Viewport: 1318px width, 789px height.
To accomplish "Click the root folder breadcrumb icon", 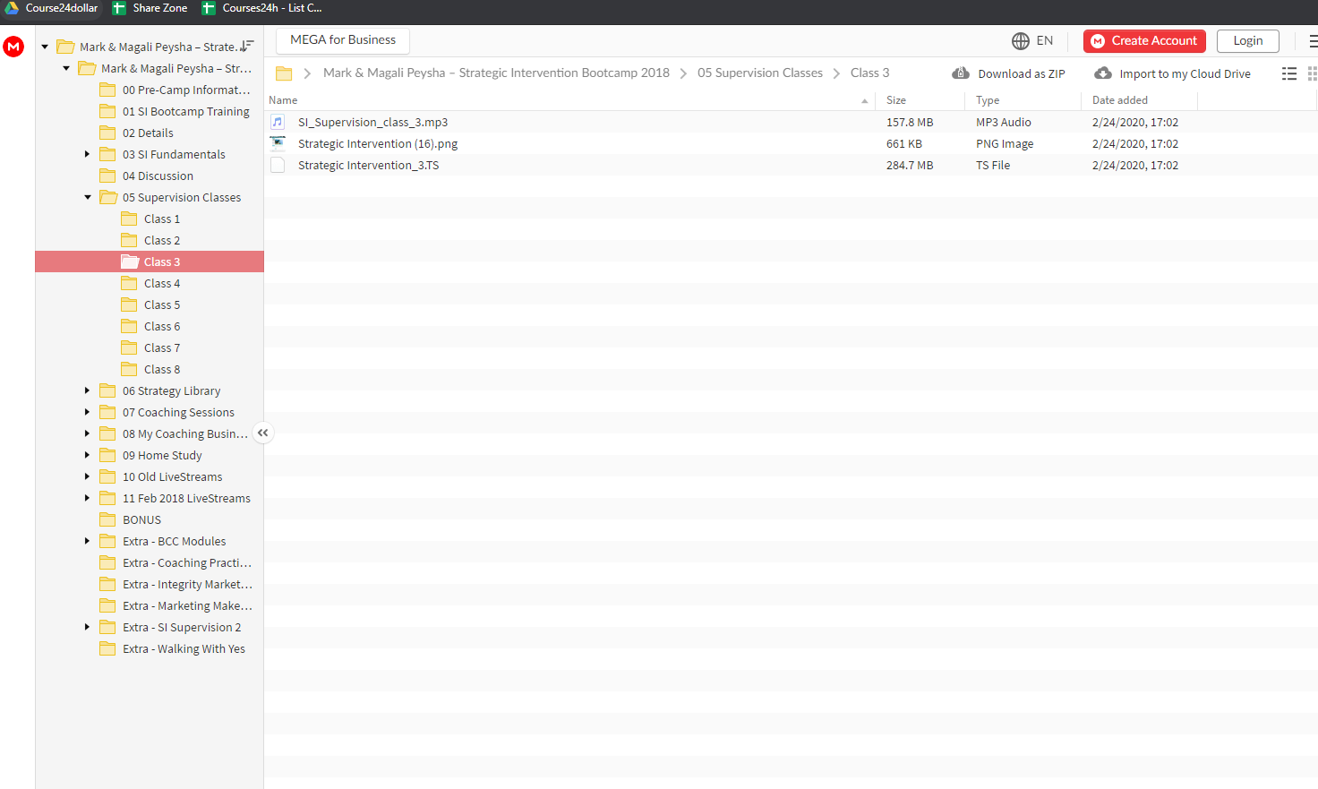I will (284, 73).
